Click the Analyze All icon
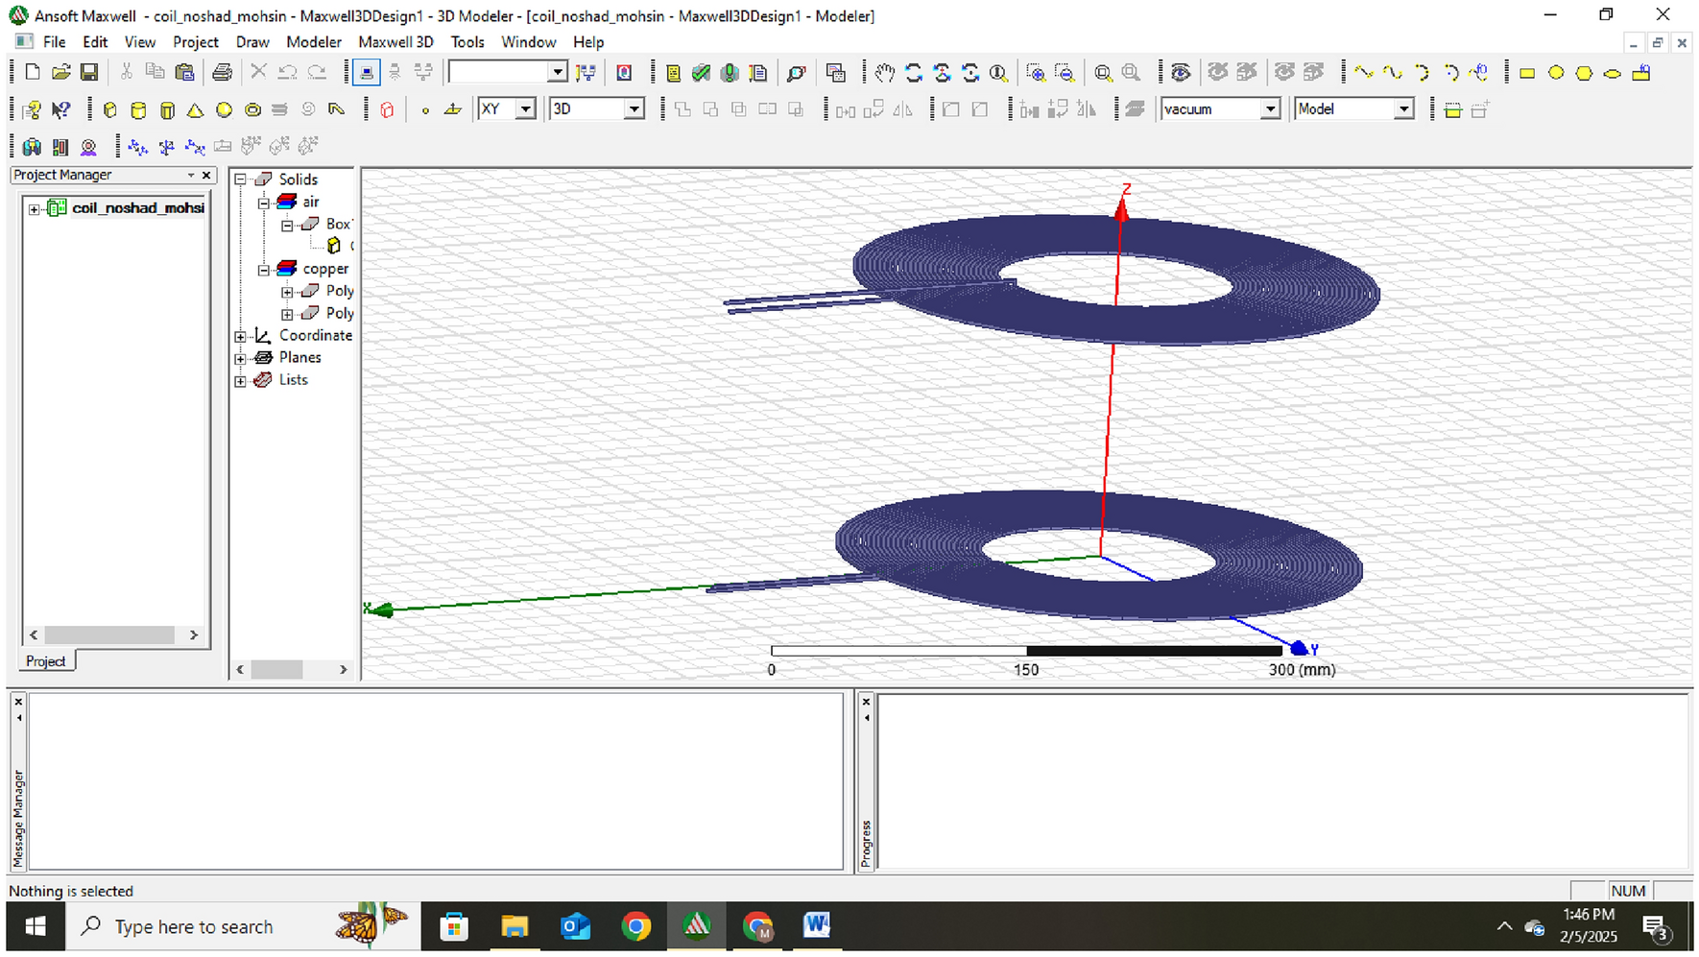Screen dimensions: 1699x957 (x=730, y=72)
